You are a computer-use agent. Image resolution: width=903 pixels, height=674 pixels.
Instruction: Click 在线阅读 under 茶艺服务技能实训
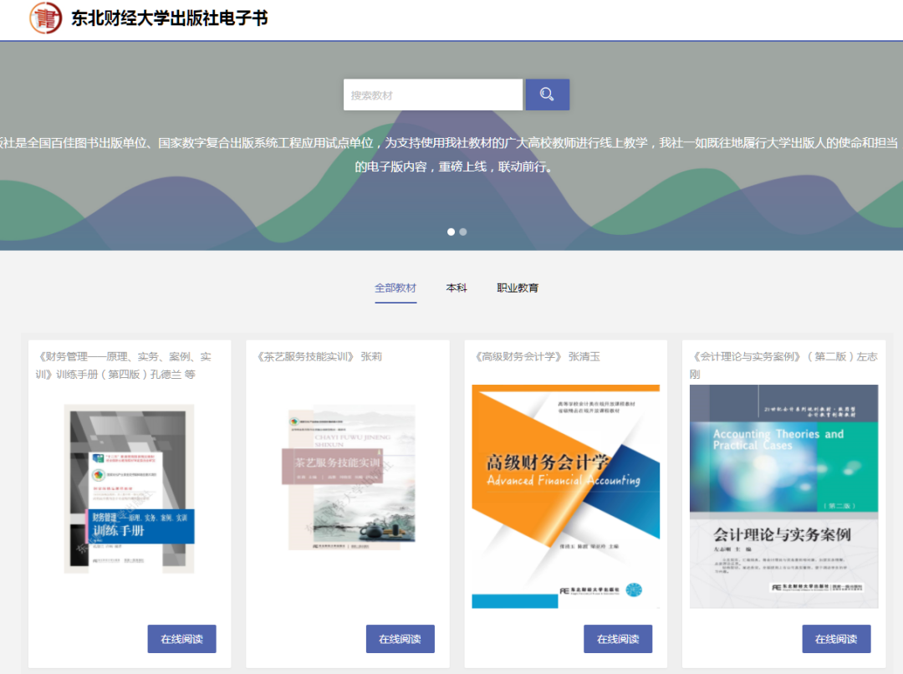(400, 638)
